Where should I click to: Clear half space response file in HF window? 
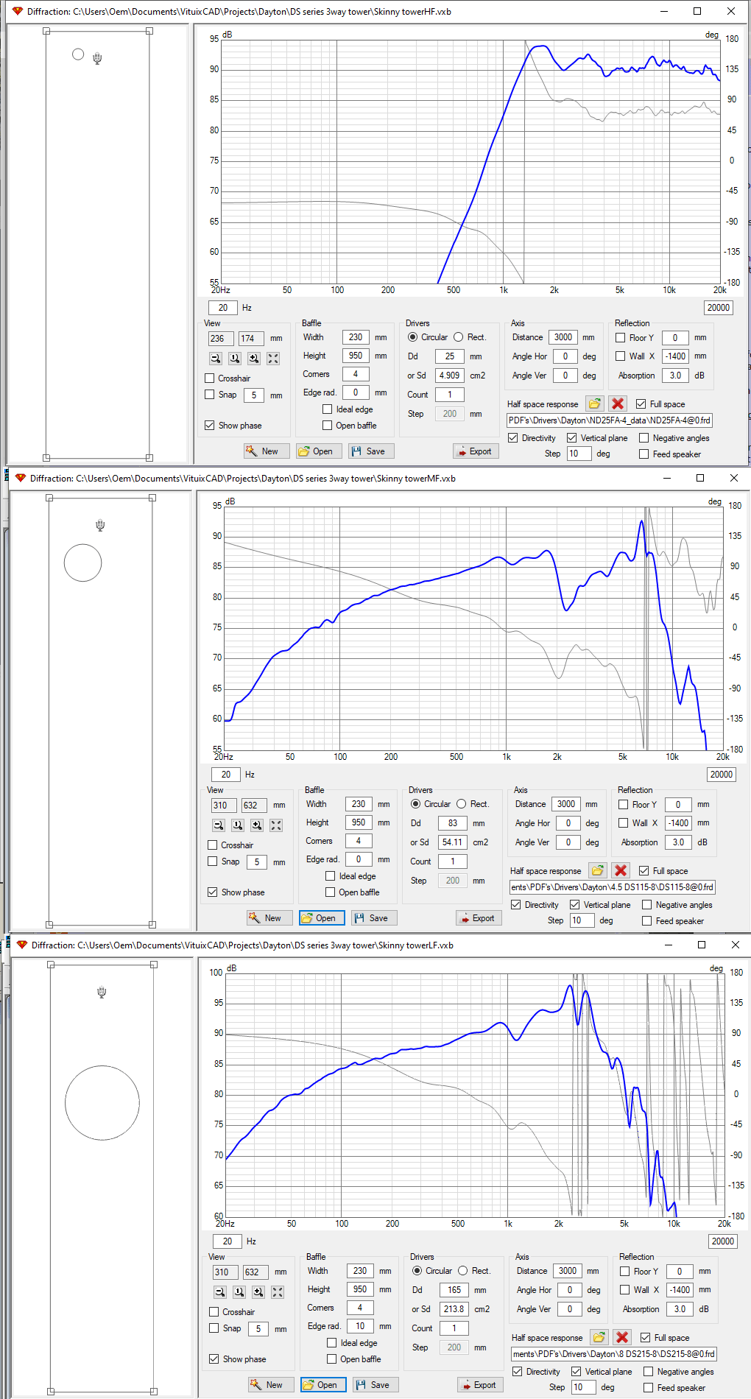point(618,404)
